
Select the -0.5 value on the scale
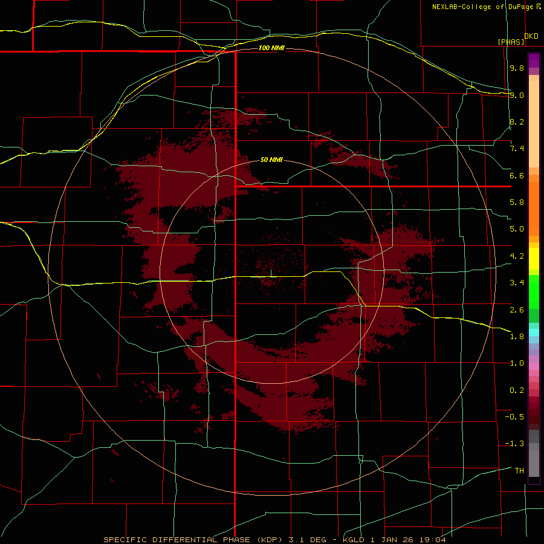click(x=514, y=417)
